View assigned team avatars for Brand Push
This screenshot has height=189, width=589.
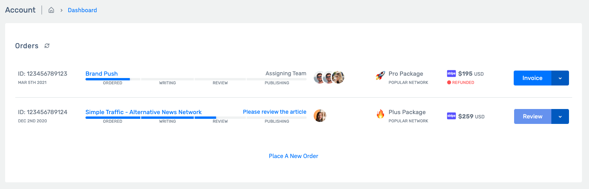329,77
